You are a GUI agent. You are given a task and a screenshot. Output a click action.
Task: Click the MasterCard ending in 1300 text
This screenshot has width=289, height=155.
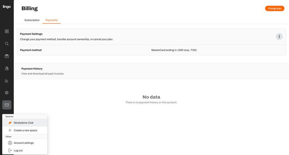(x=174, y=50)
